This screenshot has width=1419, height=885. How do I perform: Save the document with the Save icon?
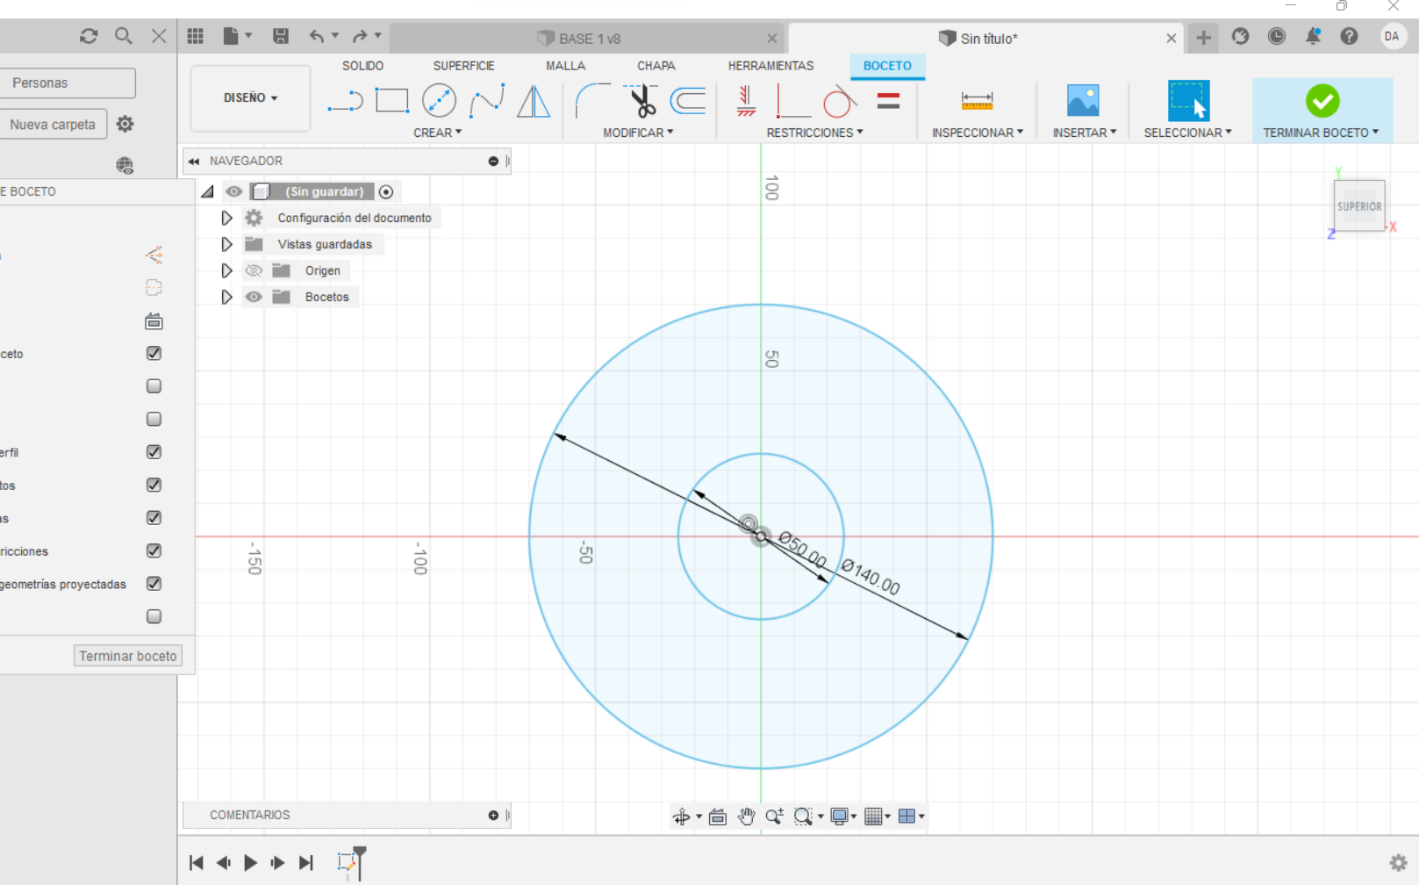281,36
